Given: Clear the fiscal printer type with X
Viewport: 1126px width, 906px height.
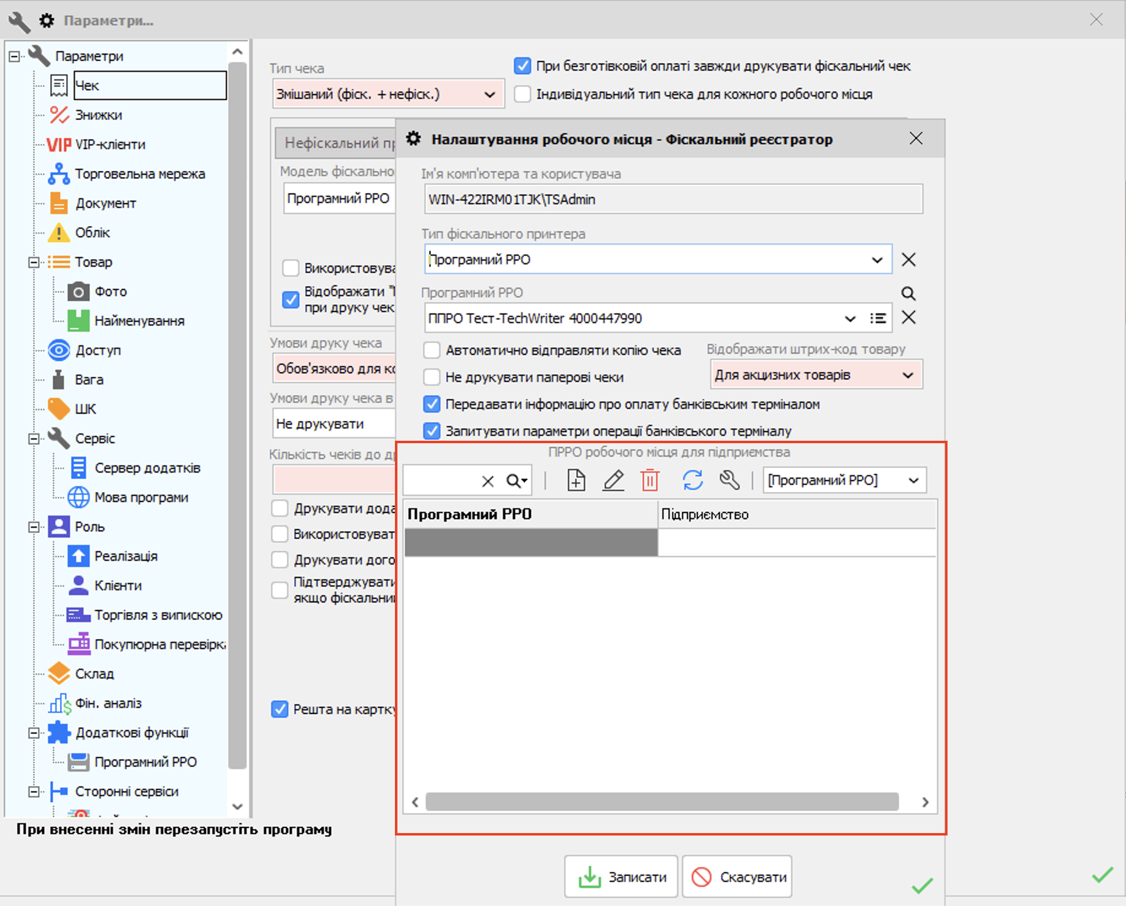Looking at the screenshot, I should coord(908,260).
